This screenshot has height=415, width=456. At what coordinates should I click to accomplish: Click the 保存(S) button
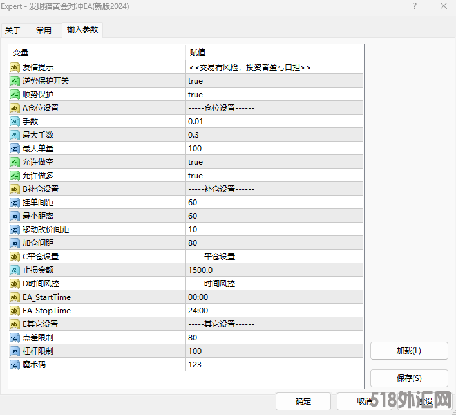pyautogui.click(x=409, y=378)
